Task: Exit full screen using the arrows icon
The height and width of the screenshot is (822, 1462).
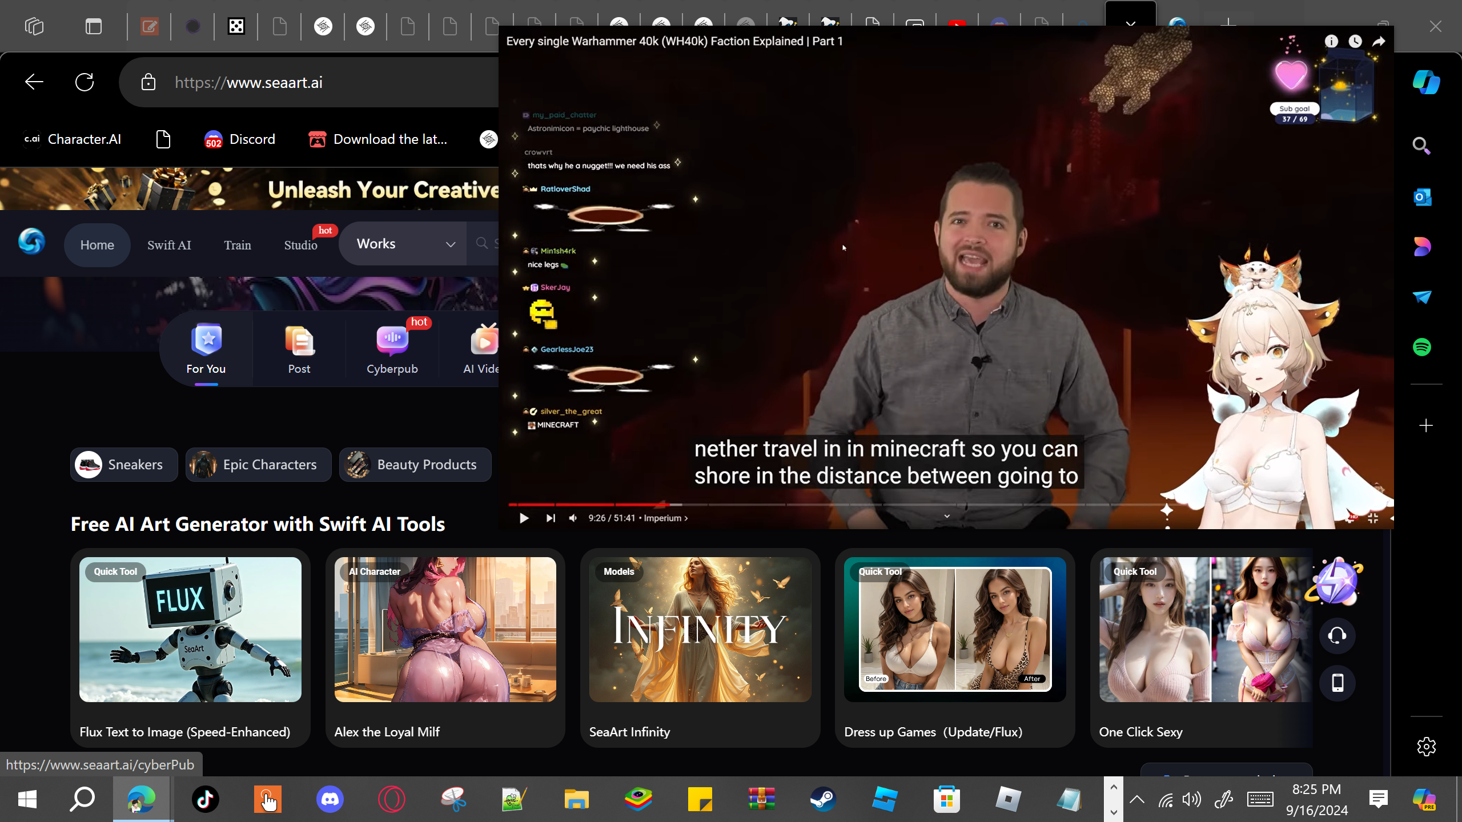Action: [1373, 518]
